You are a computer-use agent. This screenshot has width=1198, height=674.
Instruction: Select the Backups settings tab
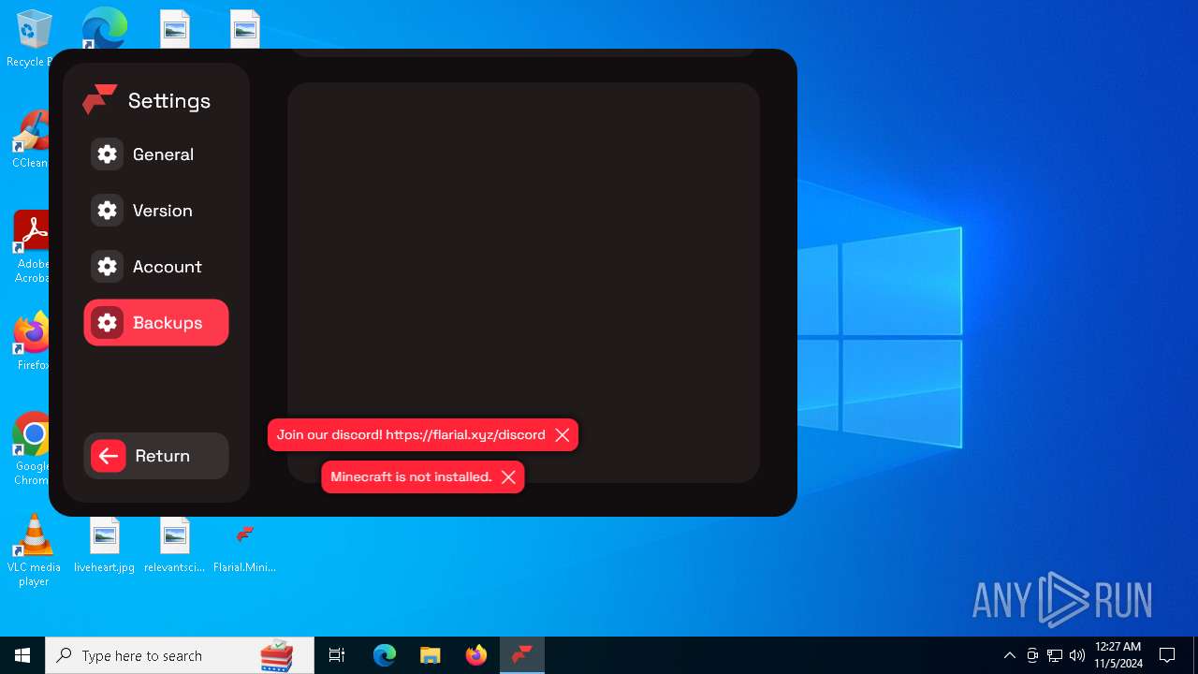tap(155, 323)
